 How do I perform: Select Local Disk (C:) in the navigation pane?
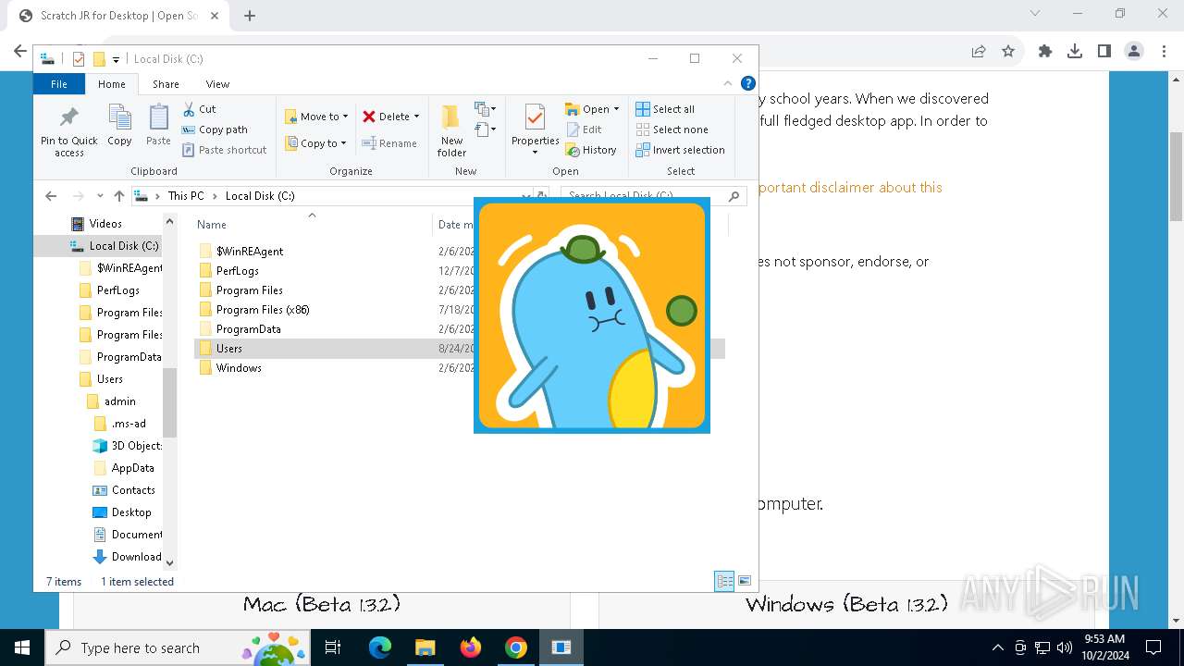[124, 246]
